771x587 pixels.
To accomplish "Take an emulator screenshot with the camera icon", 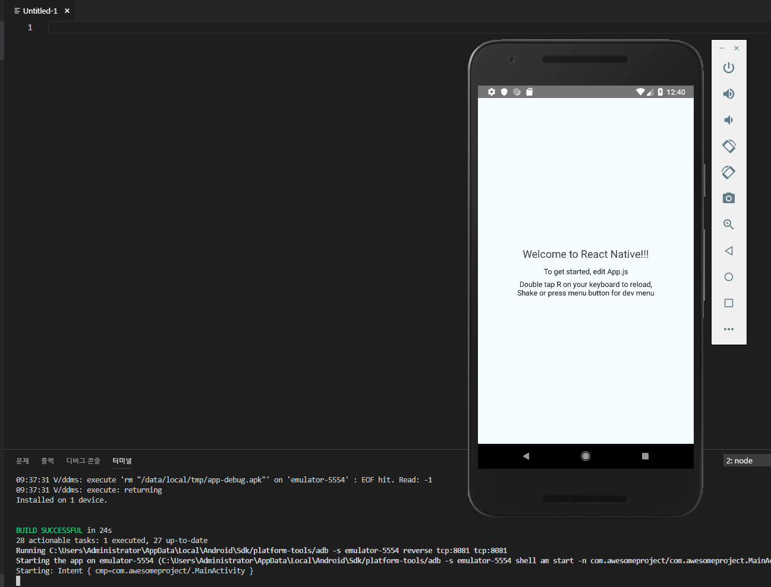I will (x=729, y=198).
